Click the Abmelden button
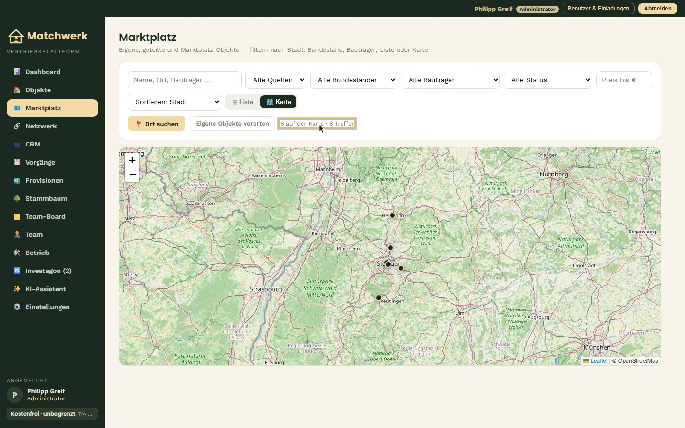 658,9
